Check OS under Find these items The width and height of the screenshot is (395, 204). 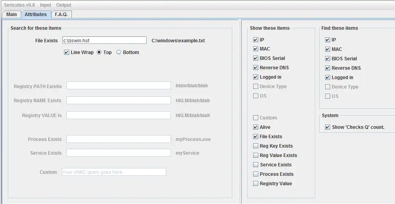pos(327,96)
